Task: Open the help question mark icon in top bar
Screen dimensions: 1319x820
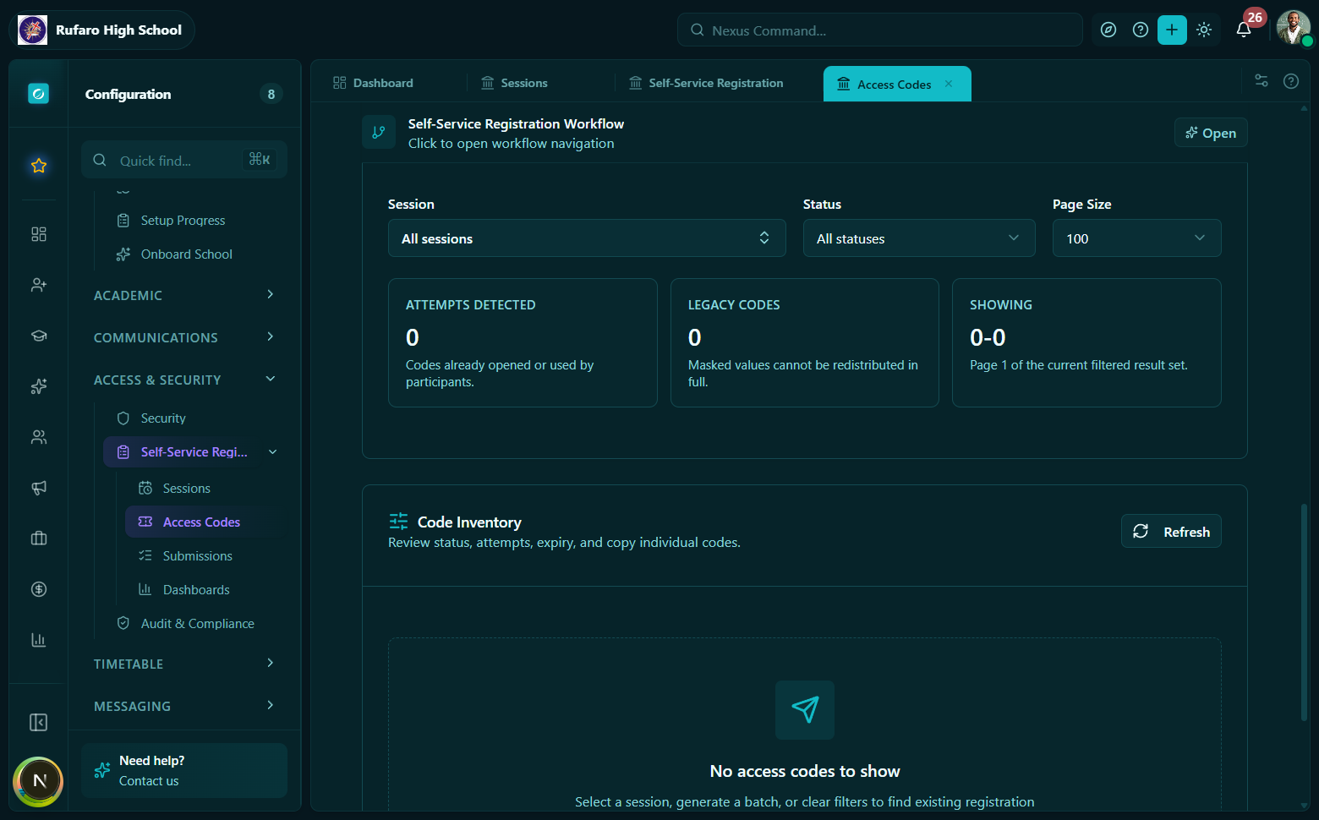Action: coord(1141,30)
